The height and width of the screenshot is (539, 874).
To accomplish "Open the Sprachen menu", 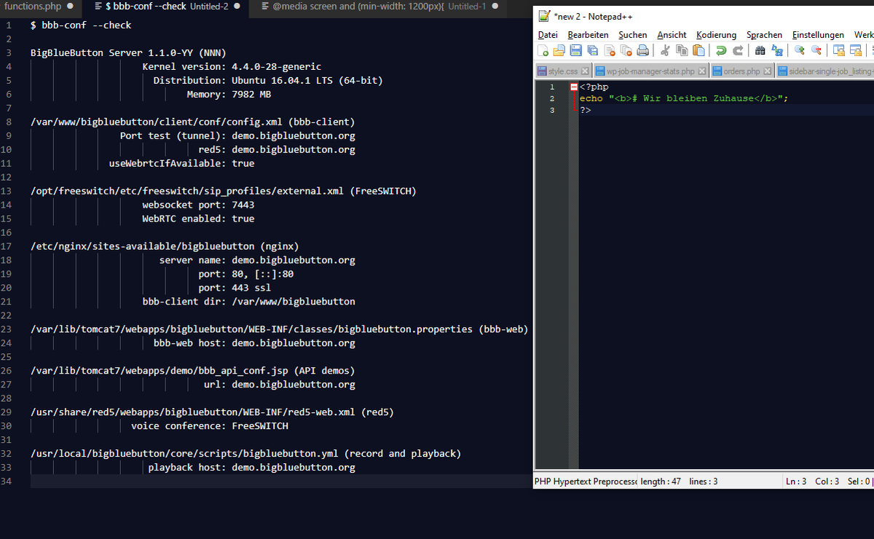I will (x=764, y=35).
